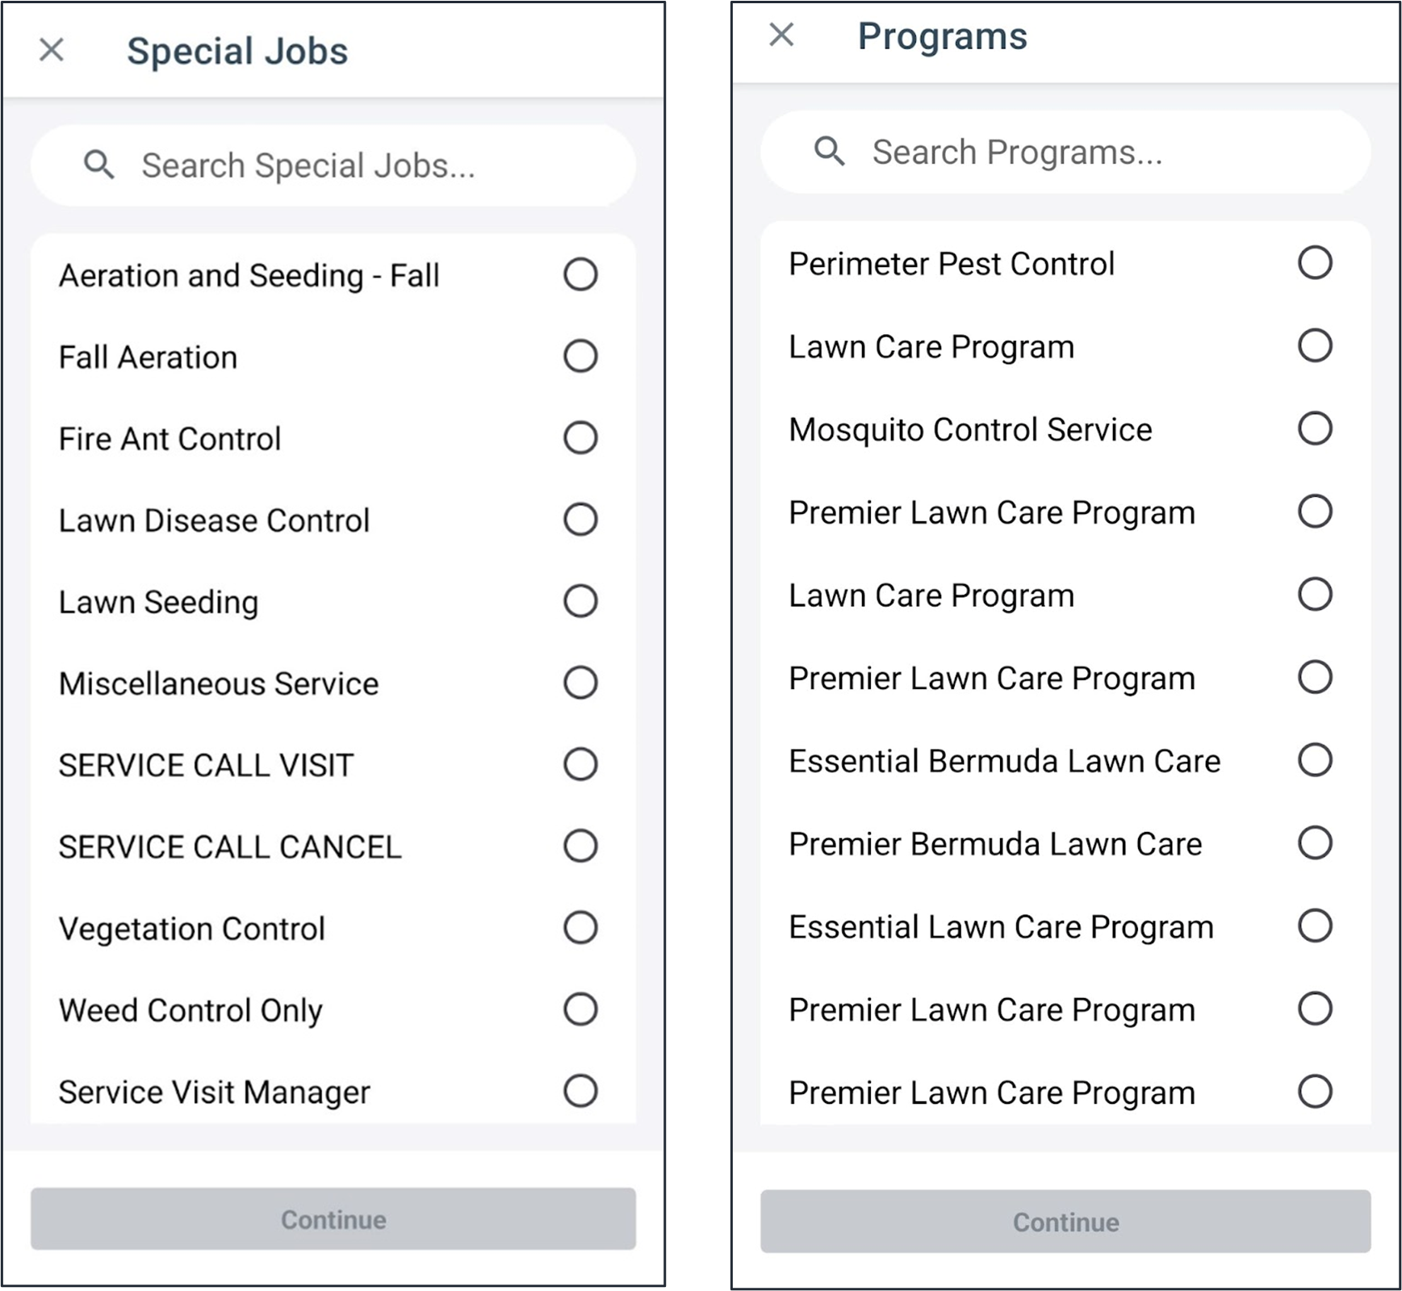The height and width of the screenshot is (1291, 1402).
Task: Click the Search Special Jobs field
Action: [x=323, y=164]
